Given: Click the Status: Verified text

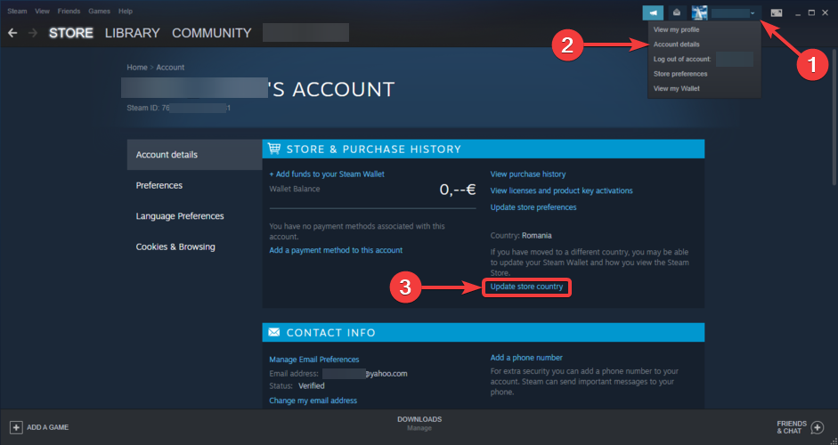Looking at the screenshot, I should (x=297, y=385).
